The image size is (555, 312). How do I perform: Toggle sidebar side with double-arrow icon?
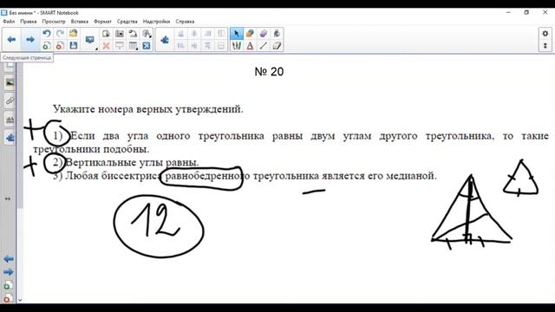point(8,198)
